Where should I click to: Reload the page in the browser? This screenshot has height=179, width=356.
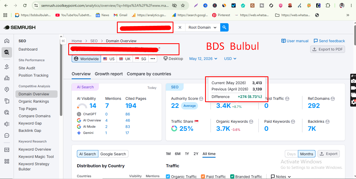pyautogui.click(x=25, y=5)
